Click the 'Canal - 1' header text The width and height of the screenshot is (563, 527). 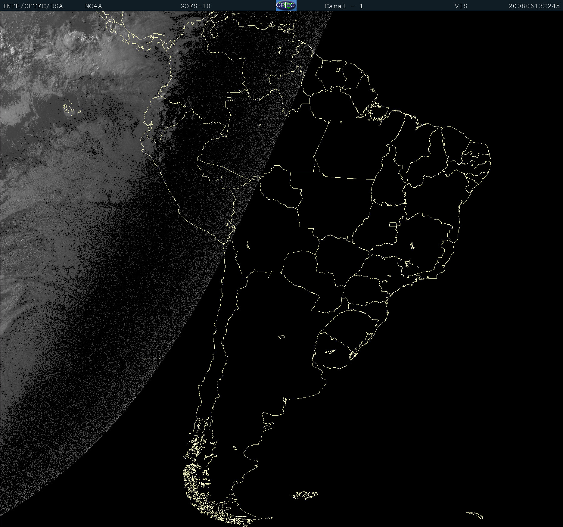pyautogui.click(x=344, y=6)
